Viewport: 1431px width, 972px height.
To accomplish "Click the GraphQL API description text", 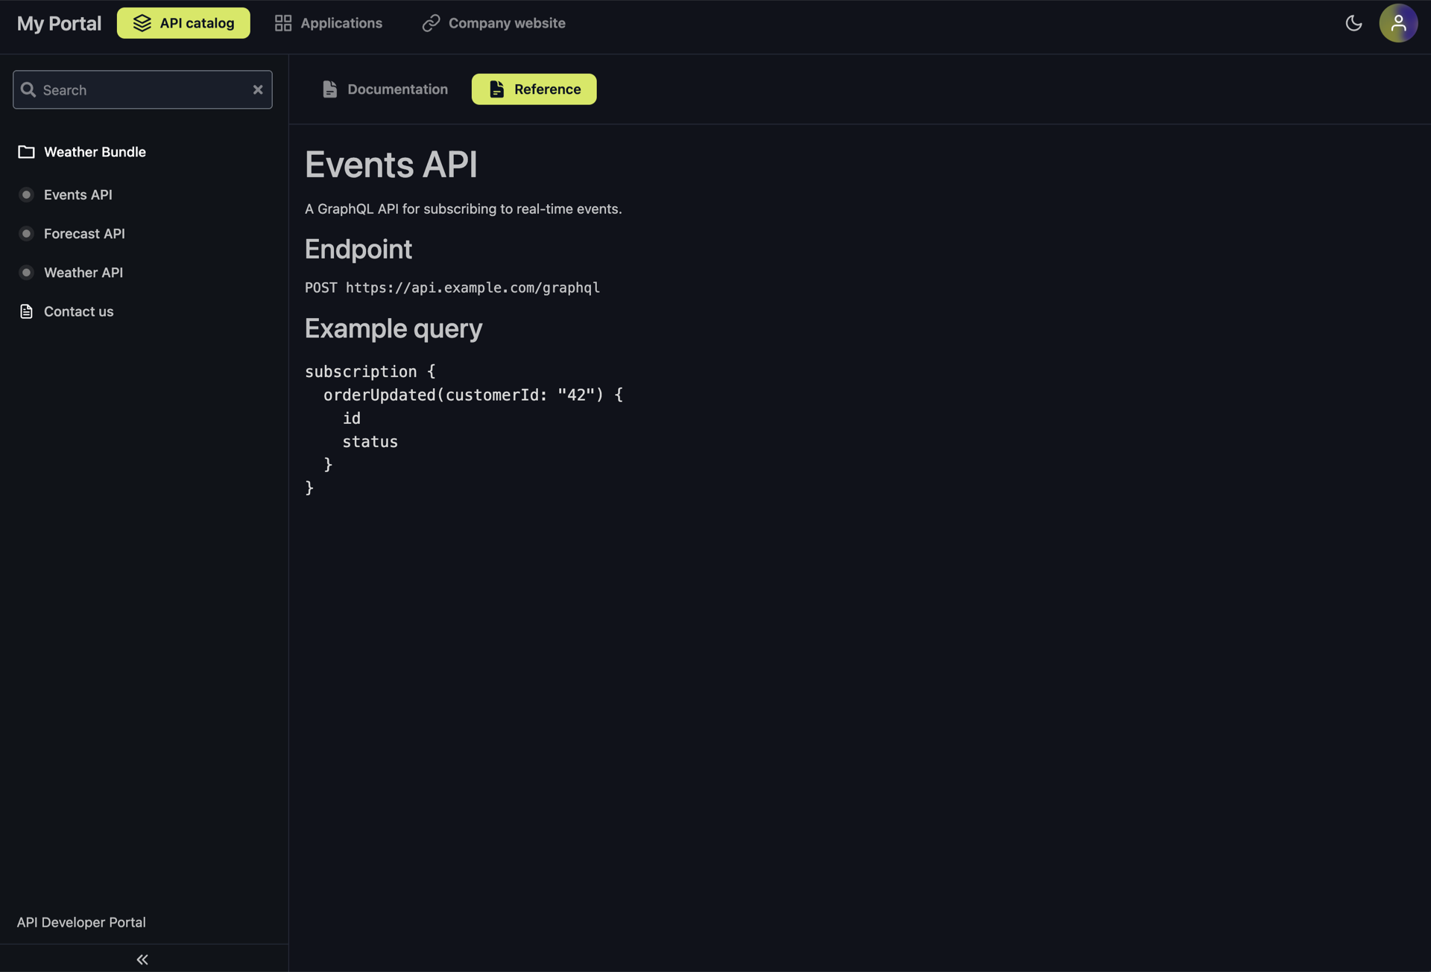I will click(464, 209).
